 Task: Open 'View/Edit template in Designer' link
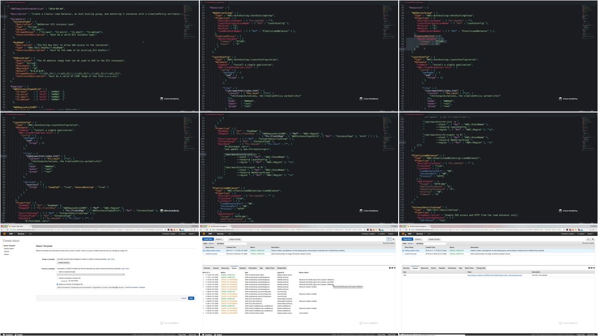(x=135, y=287)
